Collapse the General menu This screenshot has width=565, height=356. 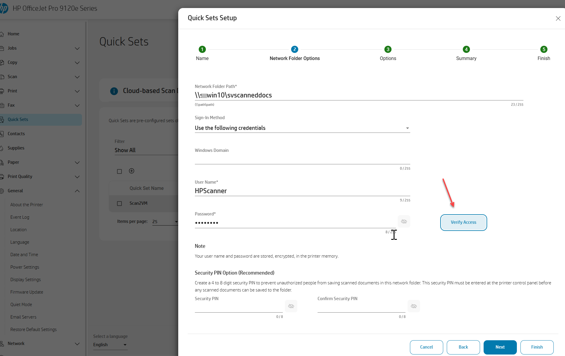77,191
